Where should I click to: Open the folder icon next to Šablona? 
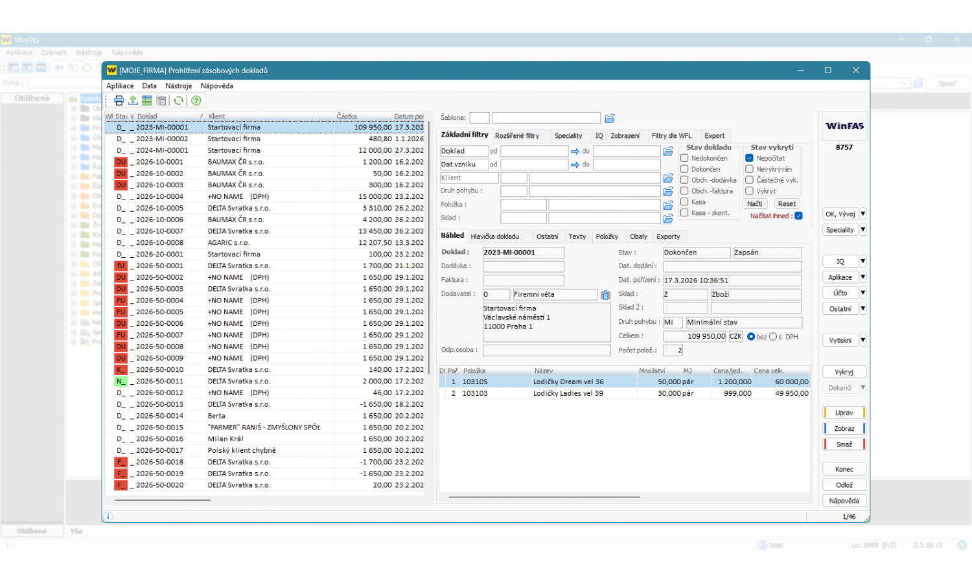point(610,118)
